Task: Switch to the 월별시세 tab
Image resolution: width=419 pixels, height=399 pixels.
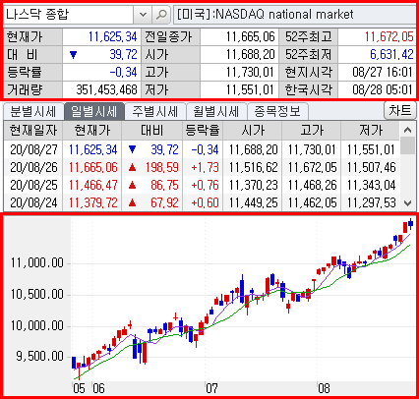Action: pyautogui.click(x=216, y=112)
